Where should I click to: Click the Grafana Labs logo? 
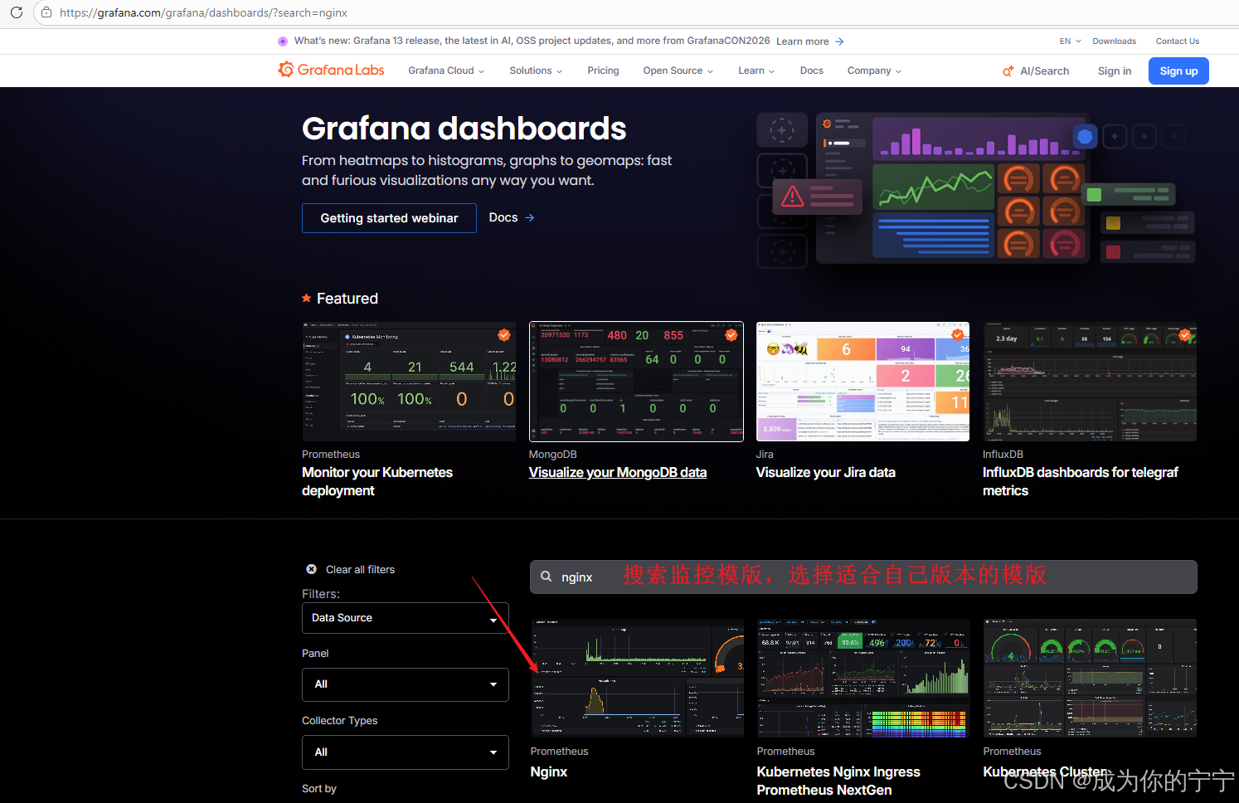(x=331, y=70)
